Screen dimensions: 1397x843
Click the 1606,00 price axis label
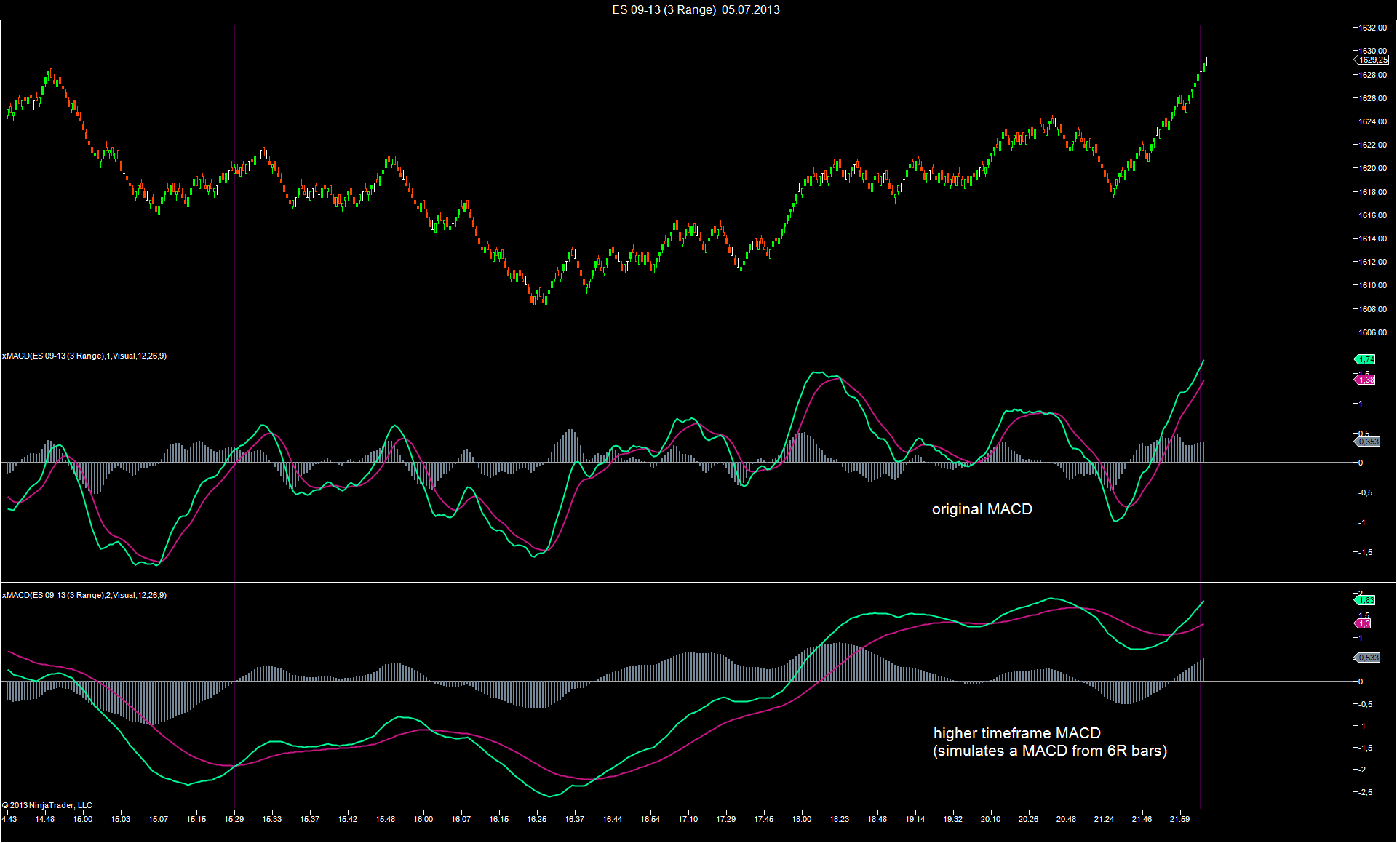1372,332
